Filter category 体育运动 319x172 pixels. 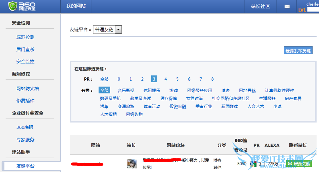pyautogui.click(x=152, y=107)
